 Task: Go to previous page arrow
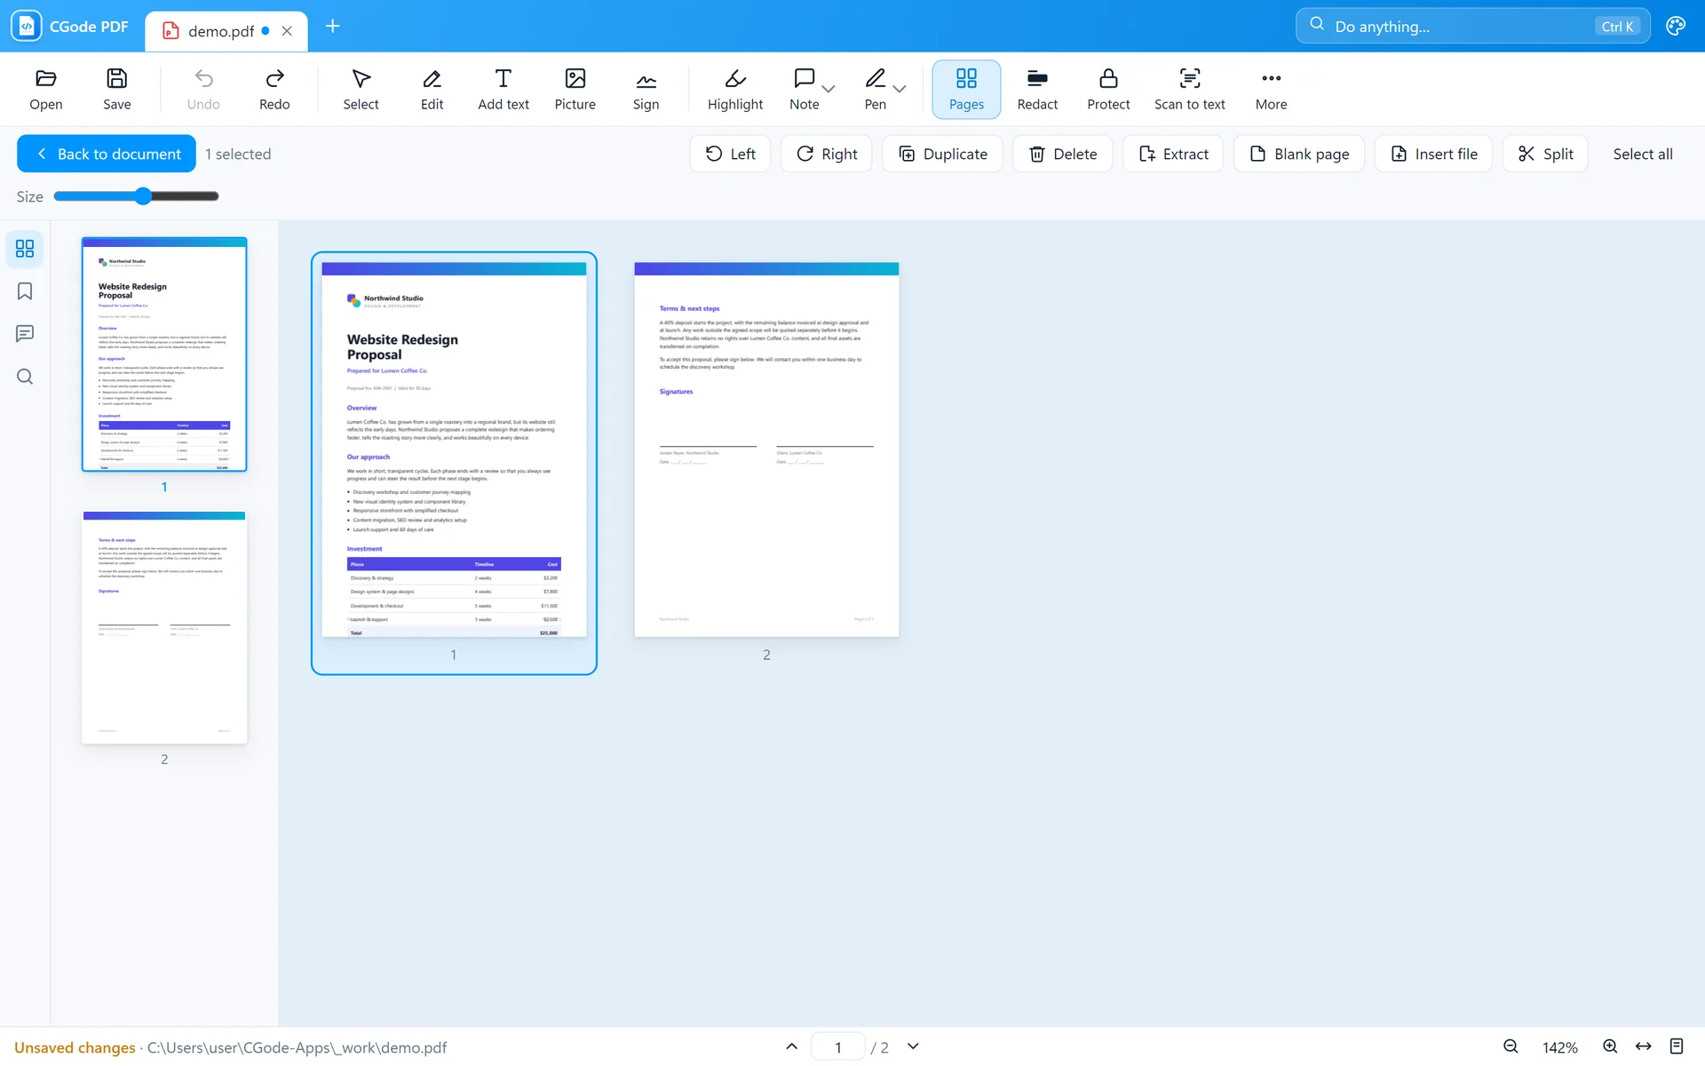click(791, 1046)
